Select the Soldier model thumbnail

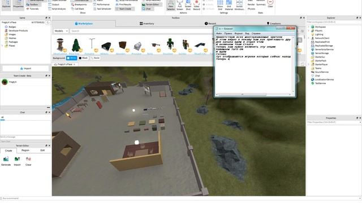(186, 46)
